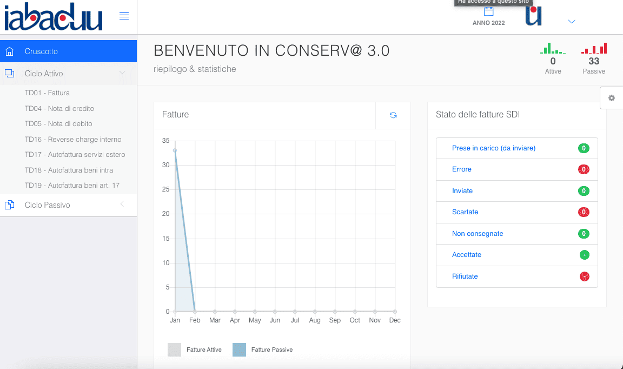The image size is (623, 369).
Task: Click the Cruscotto home icon
Action: click(x=9, y=51)
